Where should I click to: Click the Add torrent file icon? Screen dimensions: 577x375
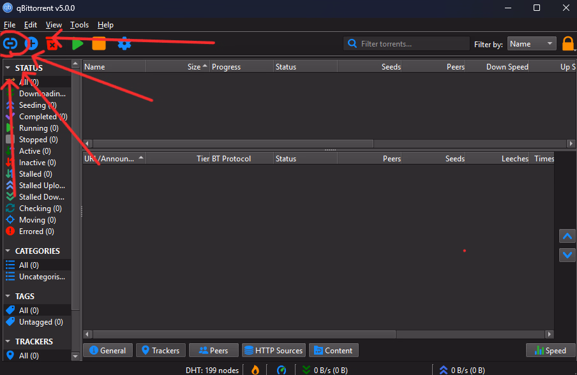click(31, 44)
